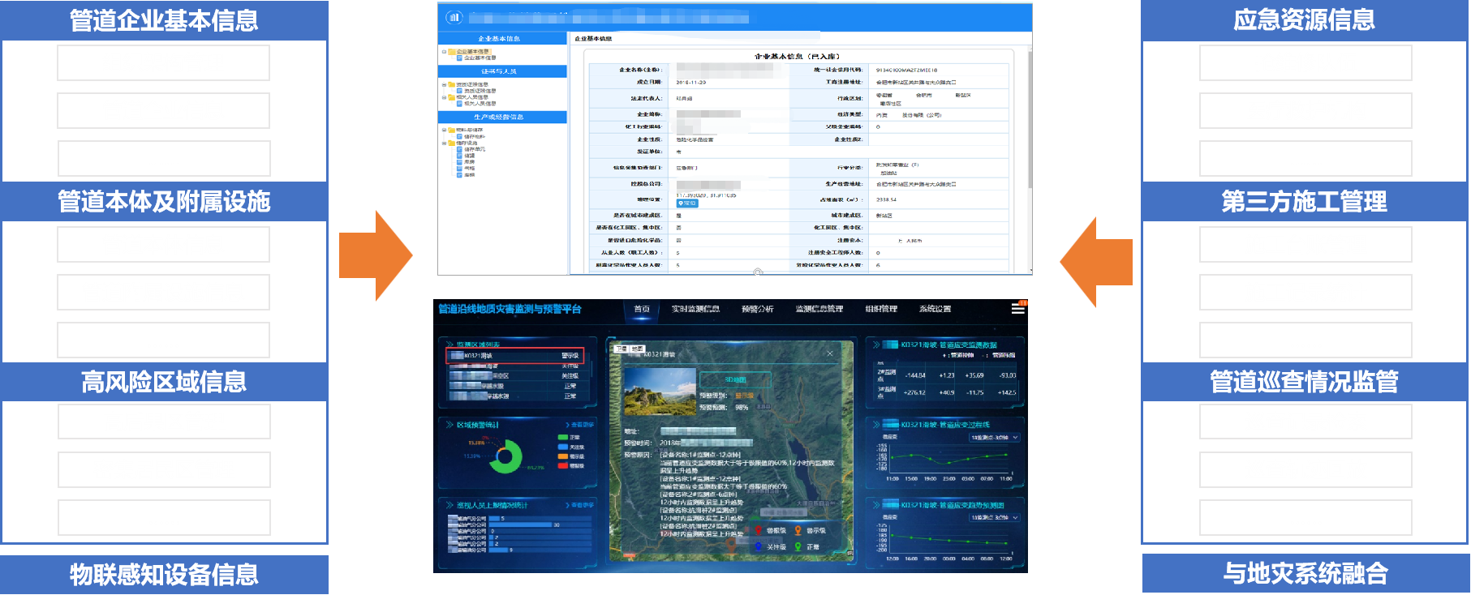Select the K0321滑坡 row in monitoring list

515,355
